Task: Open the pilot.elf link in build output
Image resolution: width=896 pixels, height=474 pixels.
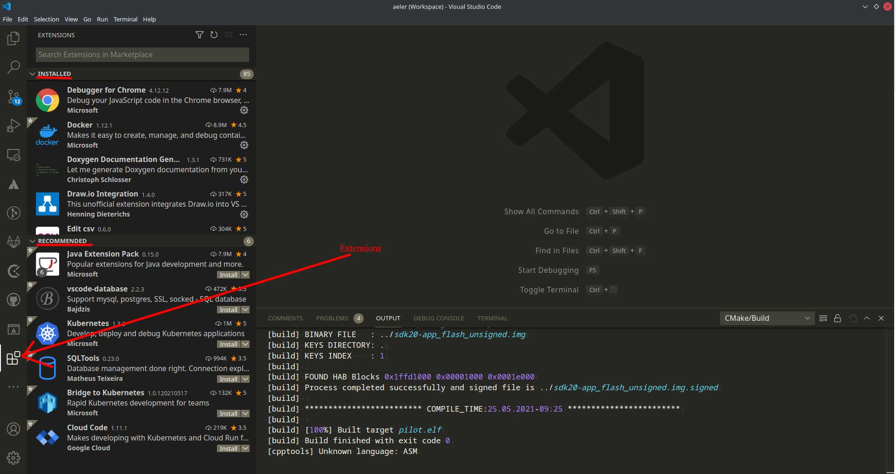Action: point(420,430)
